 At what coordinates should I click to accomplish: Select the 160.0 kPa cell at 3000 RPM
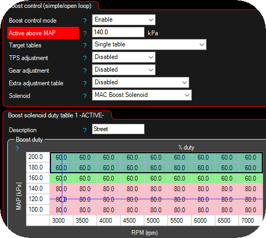click(62, 178)
